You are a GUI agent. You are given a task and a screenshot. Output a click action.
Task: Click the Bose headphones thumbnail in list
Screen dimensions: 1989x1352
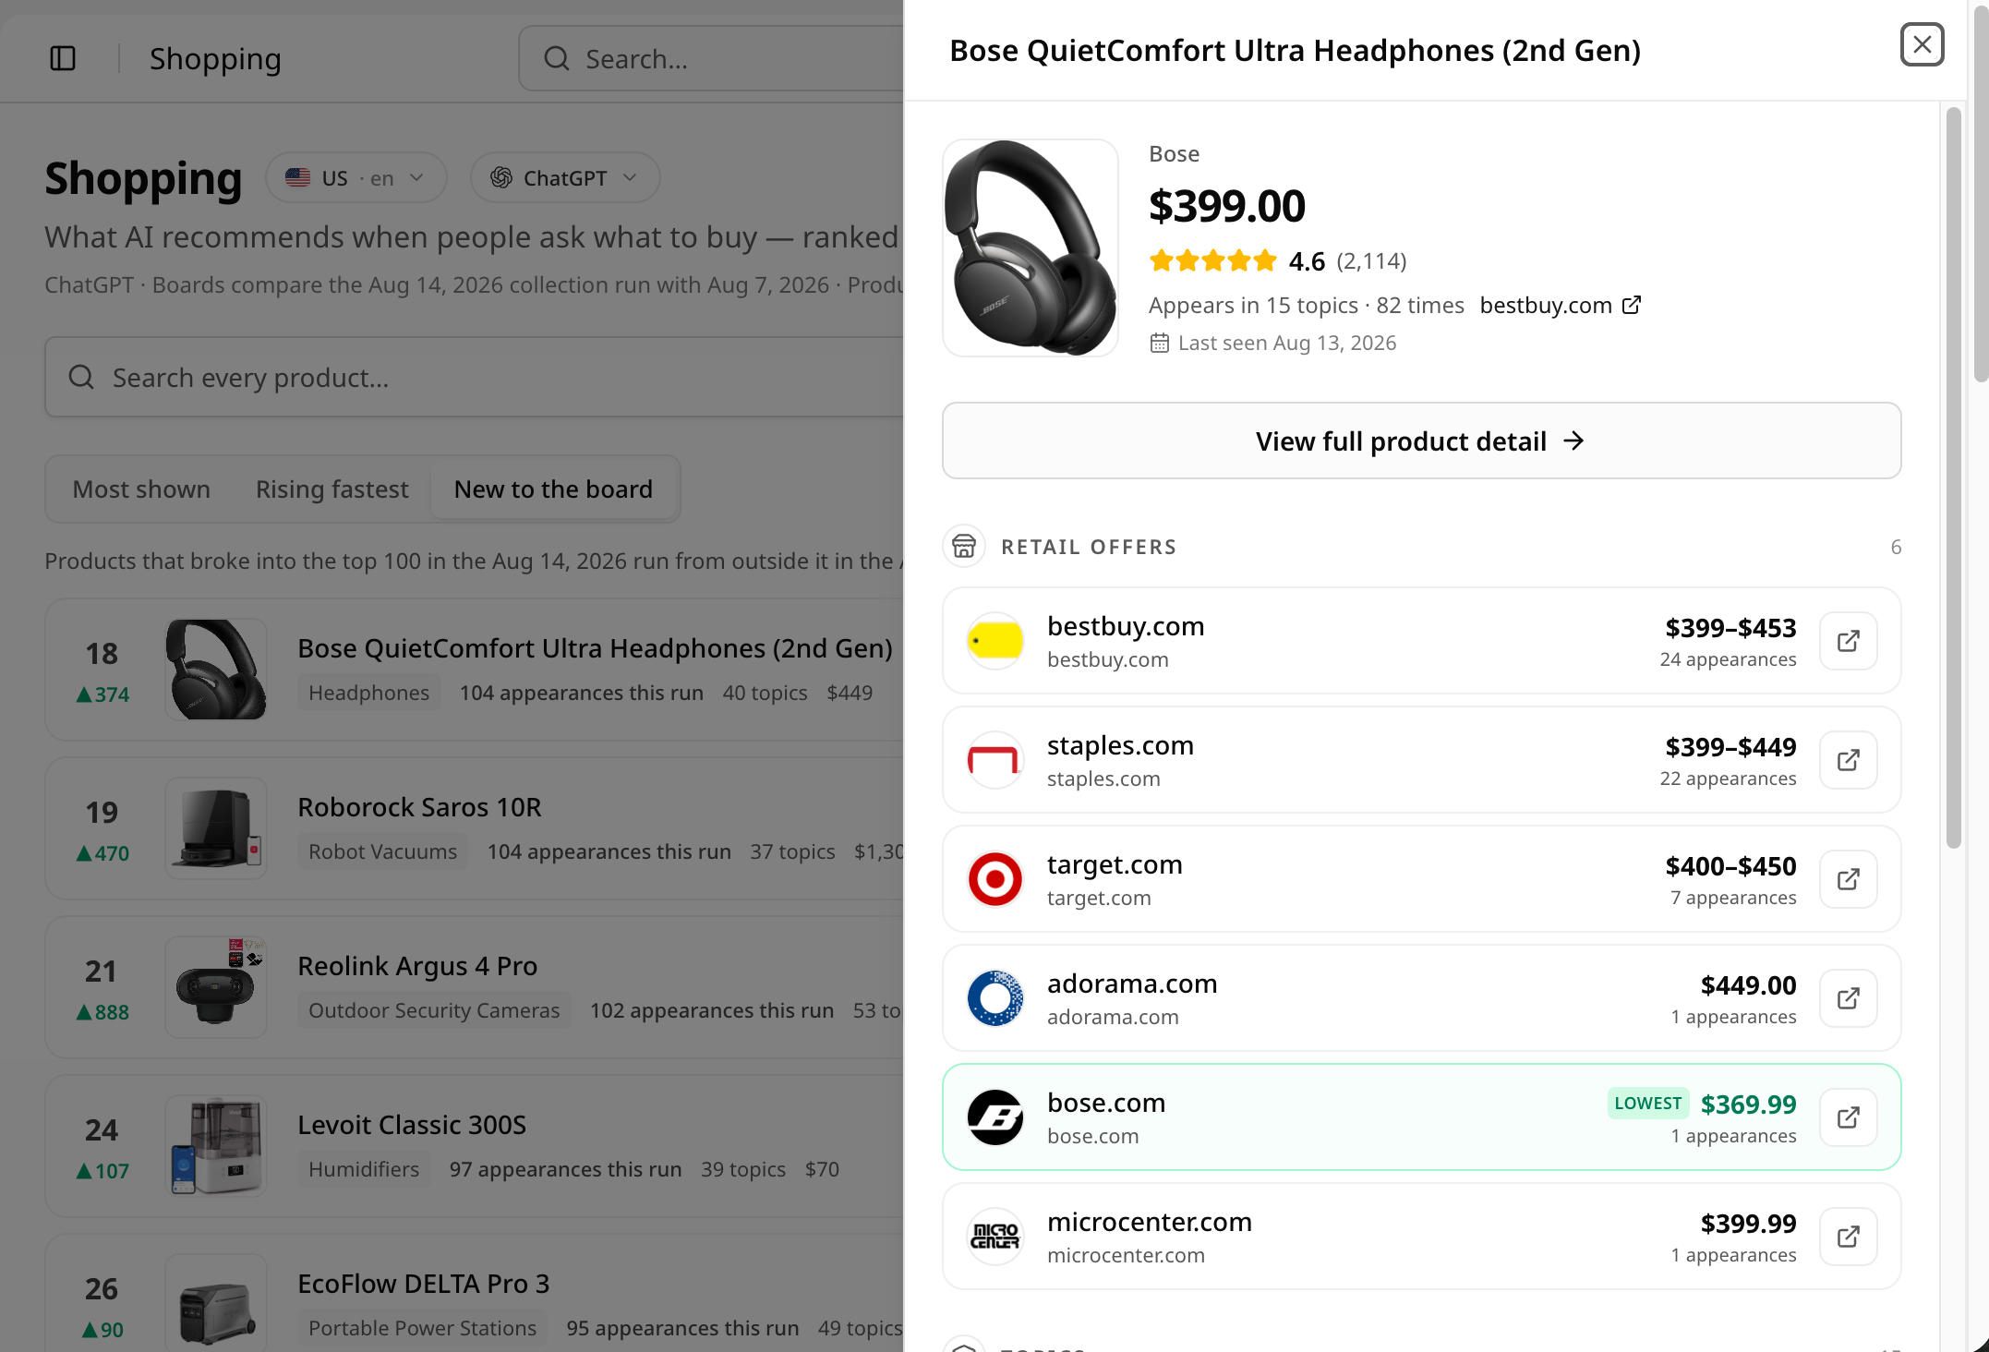(x=216, y=670)
